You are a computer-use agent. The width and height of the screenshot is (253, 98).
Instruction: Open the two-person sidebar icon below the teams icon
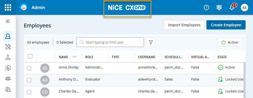(8, 89)
